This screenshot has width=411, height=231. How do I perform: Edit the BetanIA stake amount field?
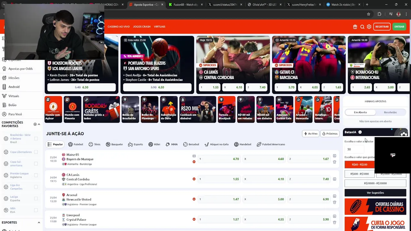354,149
